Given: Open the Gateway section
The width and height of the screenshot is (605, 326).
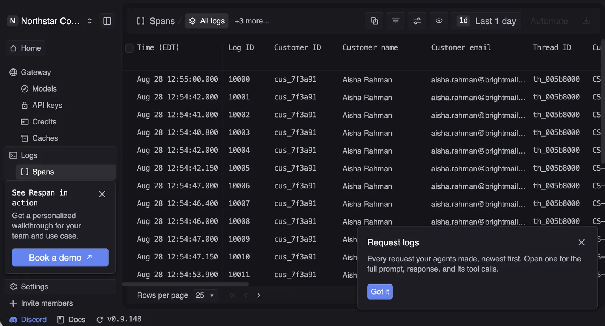Looking at the screenshot, I should 30,72.
